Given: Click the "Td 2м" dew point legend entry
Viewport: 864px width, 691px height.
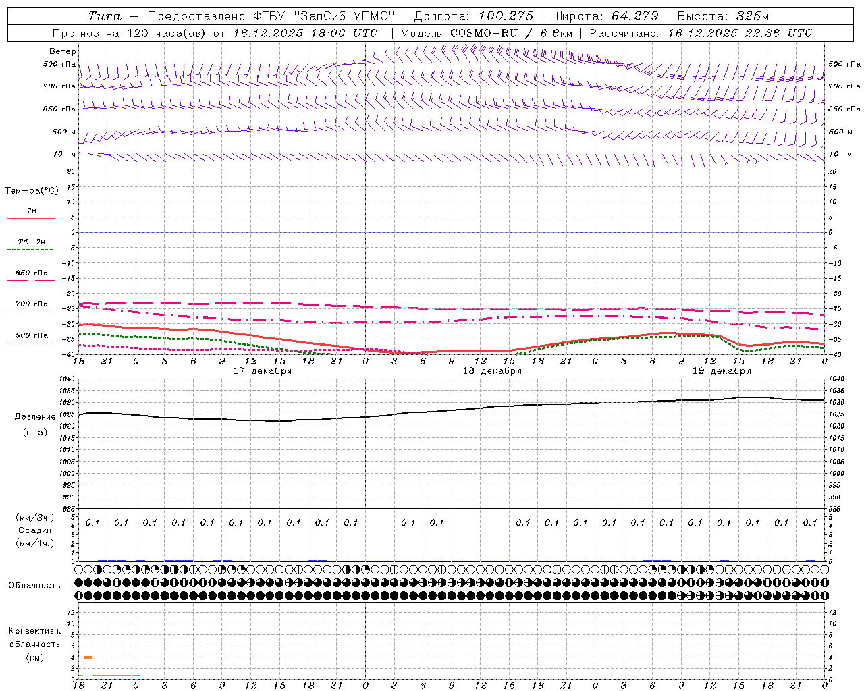Looking at the screenshot, I should pyautogui.click(x=32, y=242).
